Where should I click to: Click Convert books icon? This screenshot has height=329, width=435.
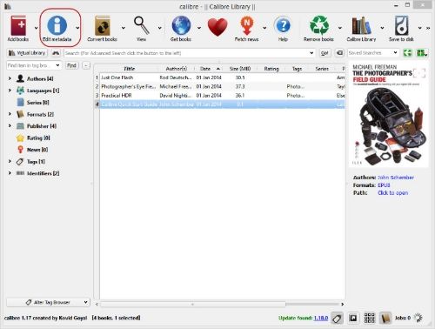[103, 25]
